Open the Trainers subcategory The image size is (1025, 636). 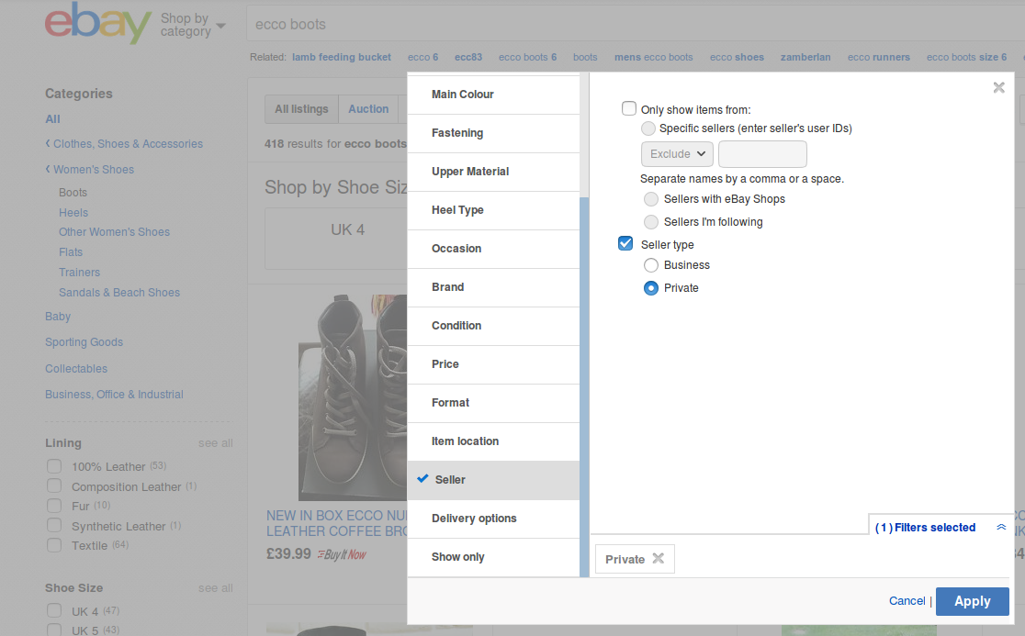tap(79, 273)
